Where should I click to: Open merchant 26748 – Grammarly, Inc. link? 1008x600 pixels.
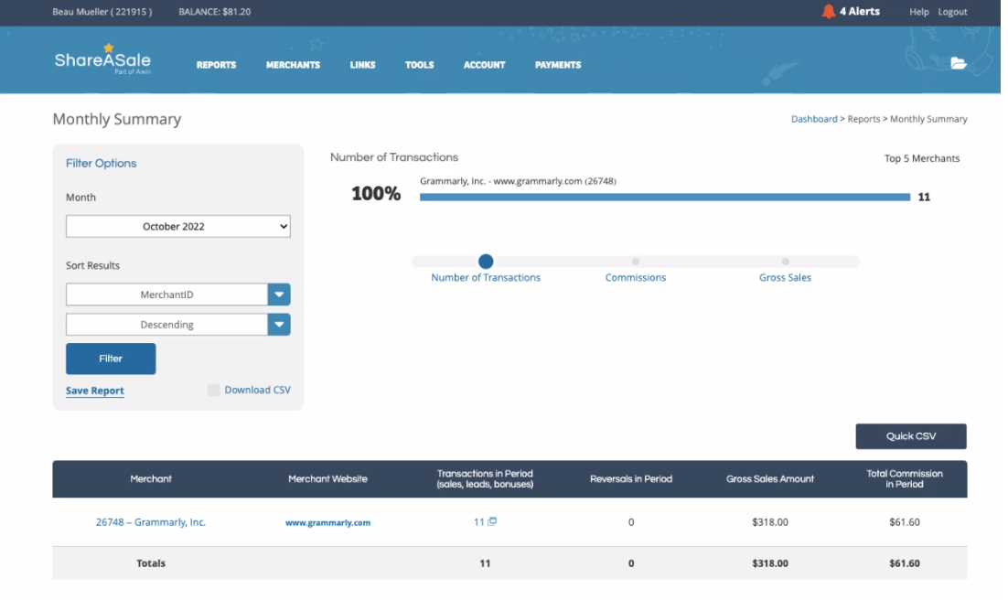(150, 522)
